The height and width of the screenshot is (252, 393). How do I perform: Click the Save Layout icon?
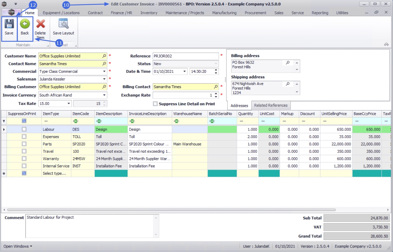click(x=63, y=24)
